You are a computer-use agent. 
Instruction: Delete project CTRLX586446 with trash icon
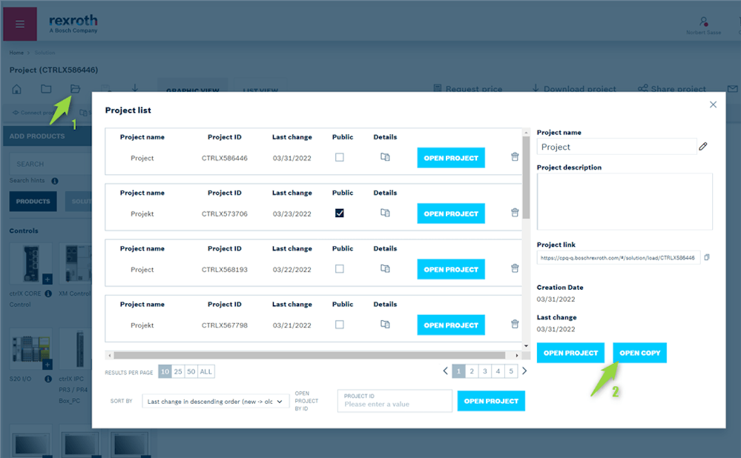(x=515, y=157)
